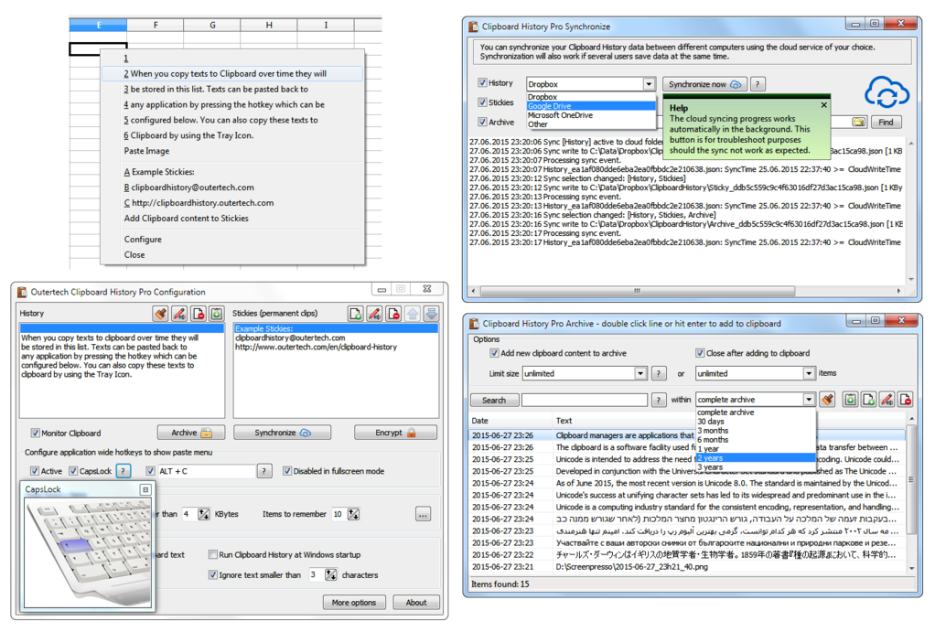Toggle Add new clipboard content to archive
The image size is (935, 632).
(494, 353)
